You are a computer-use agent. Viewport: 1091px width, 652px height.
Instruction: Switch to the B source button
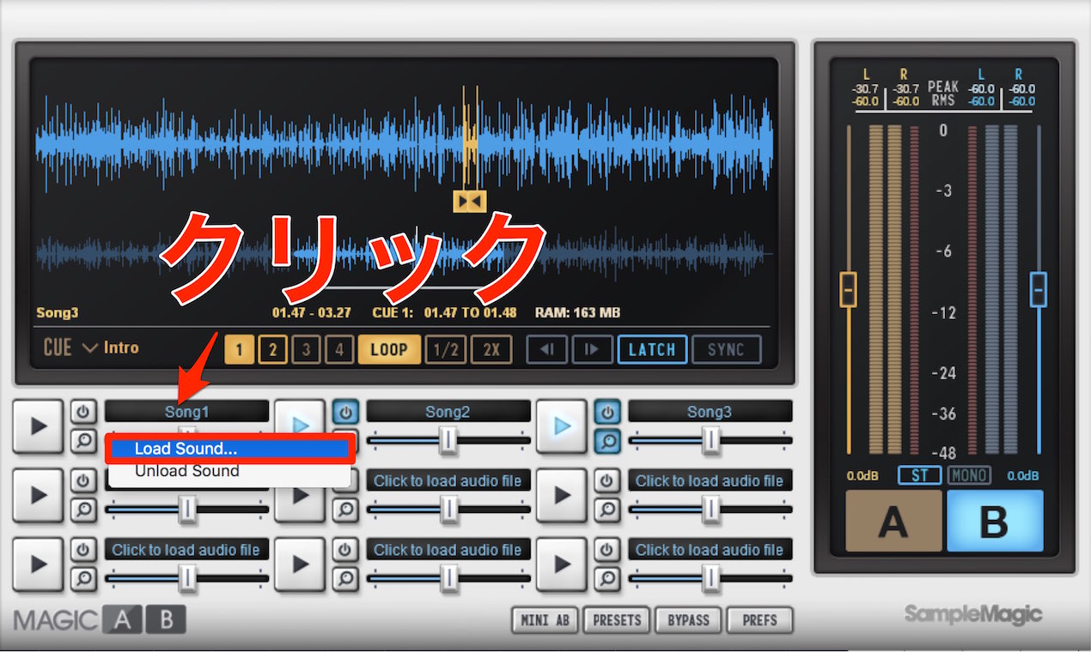coord(995,521)
